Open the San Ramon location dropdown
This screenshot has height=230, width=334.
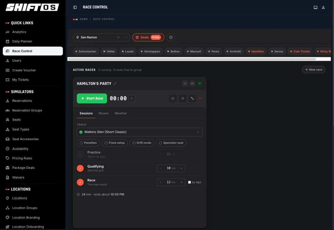pyautogui.click(x=101, y=37)
